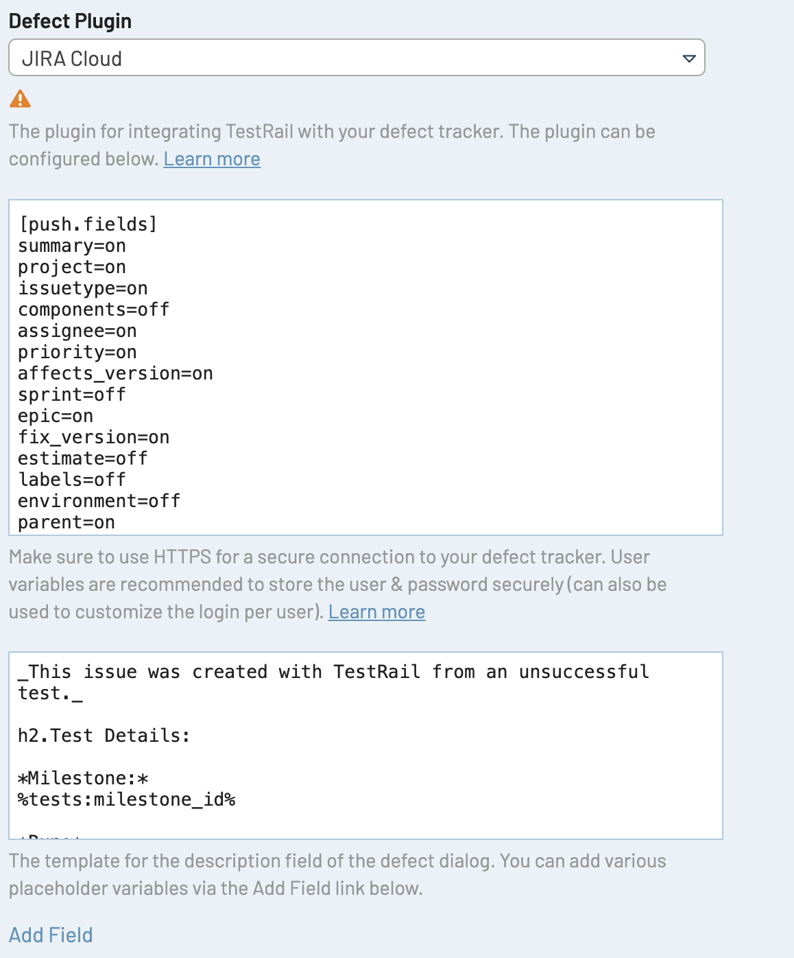Click the issuetype=on configuration line

[x=83, y=288]
